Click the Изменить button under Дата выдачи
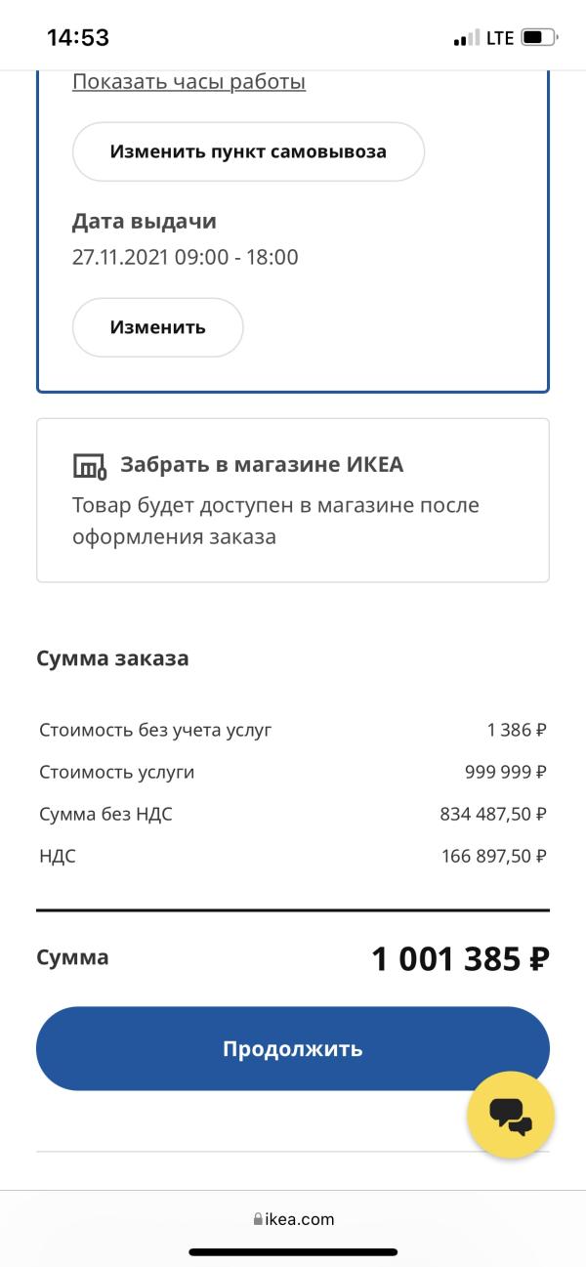 tap(157, 327)
